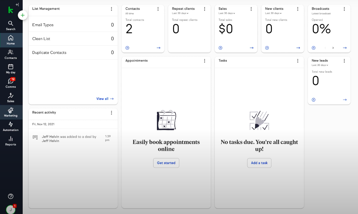
Task: Click plus icon on New clients card
Action: [267, 48]
